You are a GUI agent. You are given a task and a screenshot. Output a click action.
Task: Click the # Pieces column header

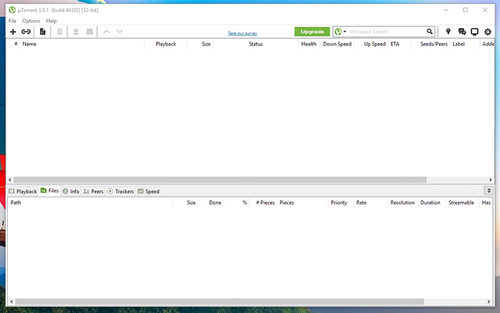[x=263, y=203]
